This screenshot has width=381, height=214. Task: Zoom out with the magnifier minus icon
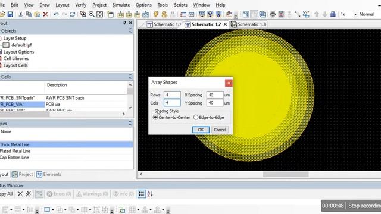[x=91, y=14]
